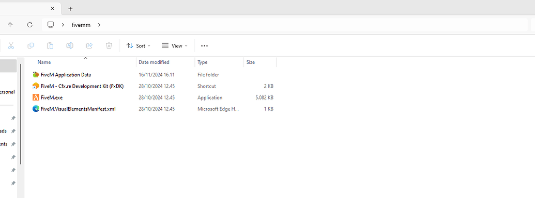535x198 pixels.
Task: Select FxDK shortcut icon
Action: tap(36, 86)
